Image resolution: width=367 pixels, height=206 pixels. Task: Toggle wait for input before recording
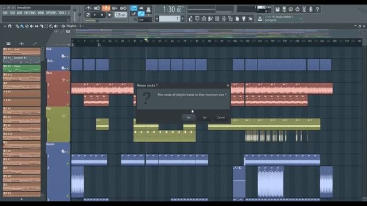97,9
